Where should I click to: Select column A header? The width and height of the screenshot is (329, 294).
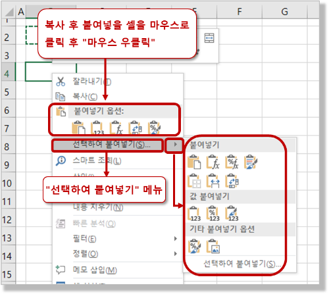tap(21, 11)
